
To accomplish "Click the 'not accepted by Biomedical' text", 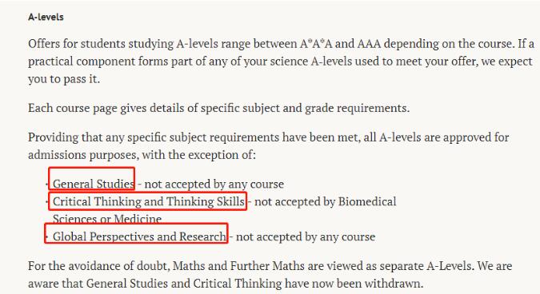I will click(325, 201).
